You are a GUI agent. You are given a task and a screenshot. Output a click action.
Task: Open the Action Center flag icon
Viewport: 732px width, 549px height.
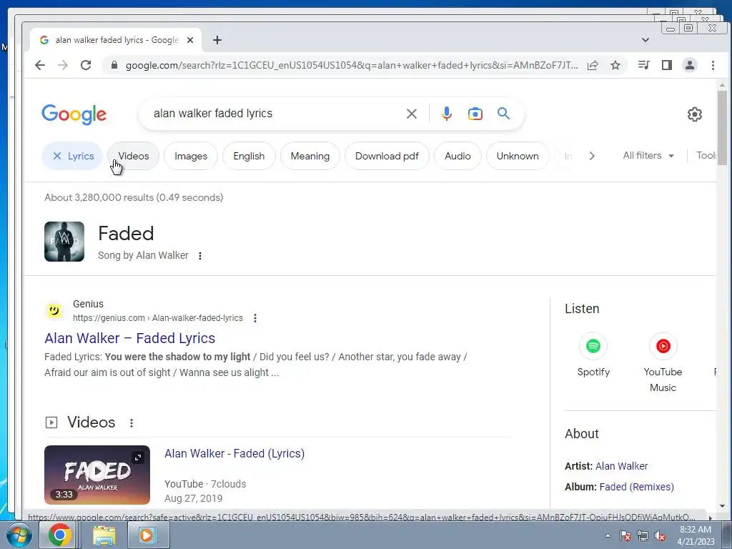coord(625,536)
